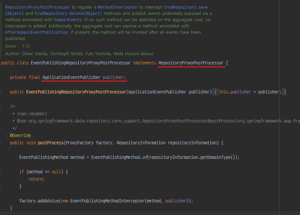Open the RepositoryProxyPostProcessor link in the Javadoc
This screenshot has height=215, width=300.
[37, 7]
